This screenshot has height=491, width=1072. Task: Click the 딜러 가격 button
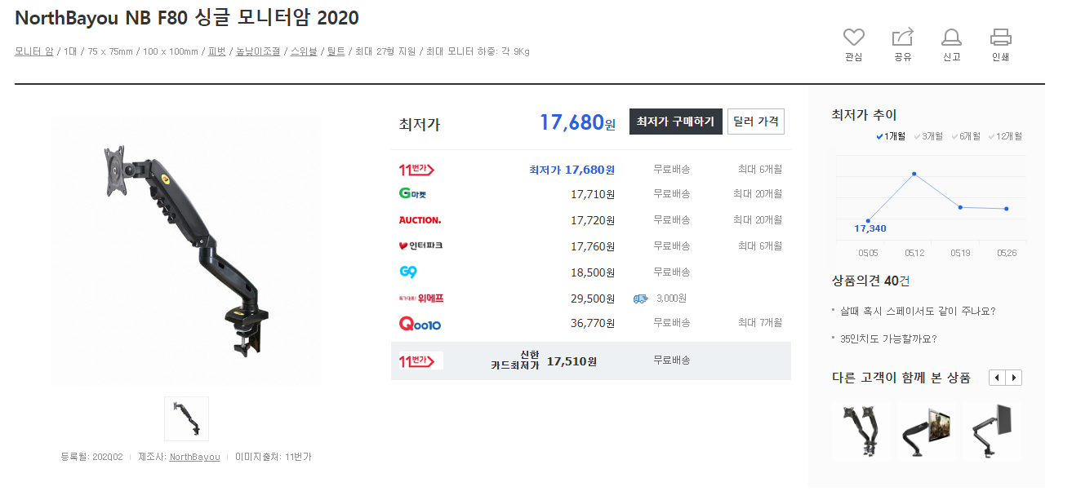point(755,122)
